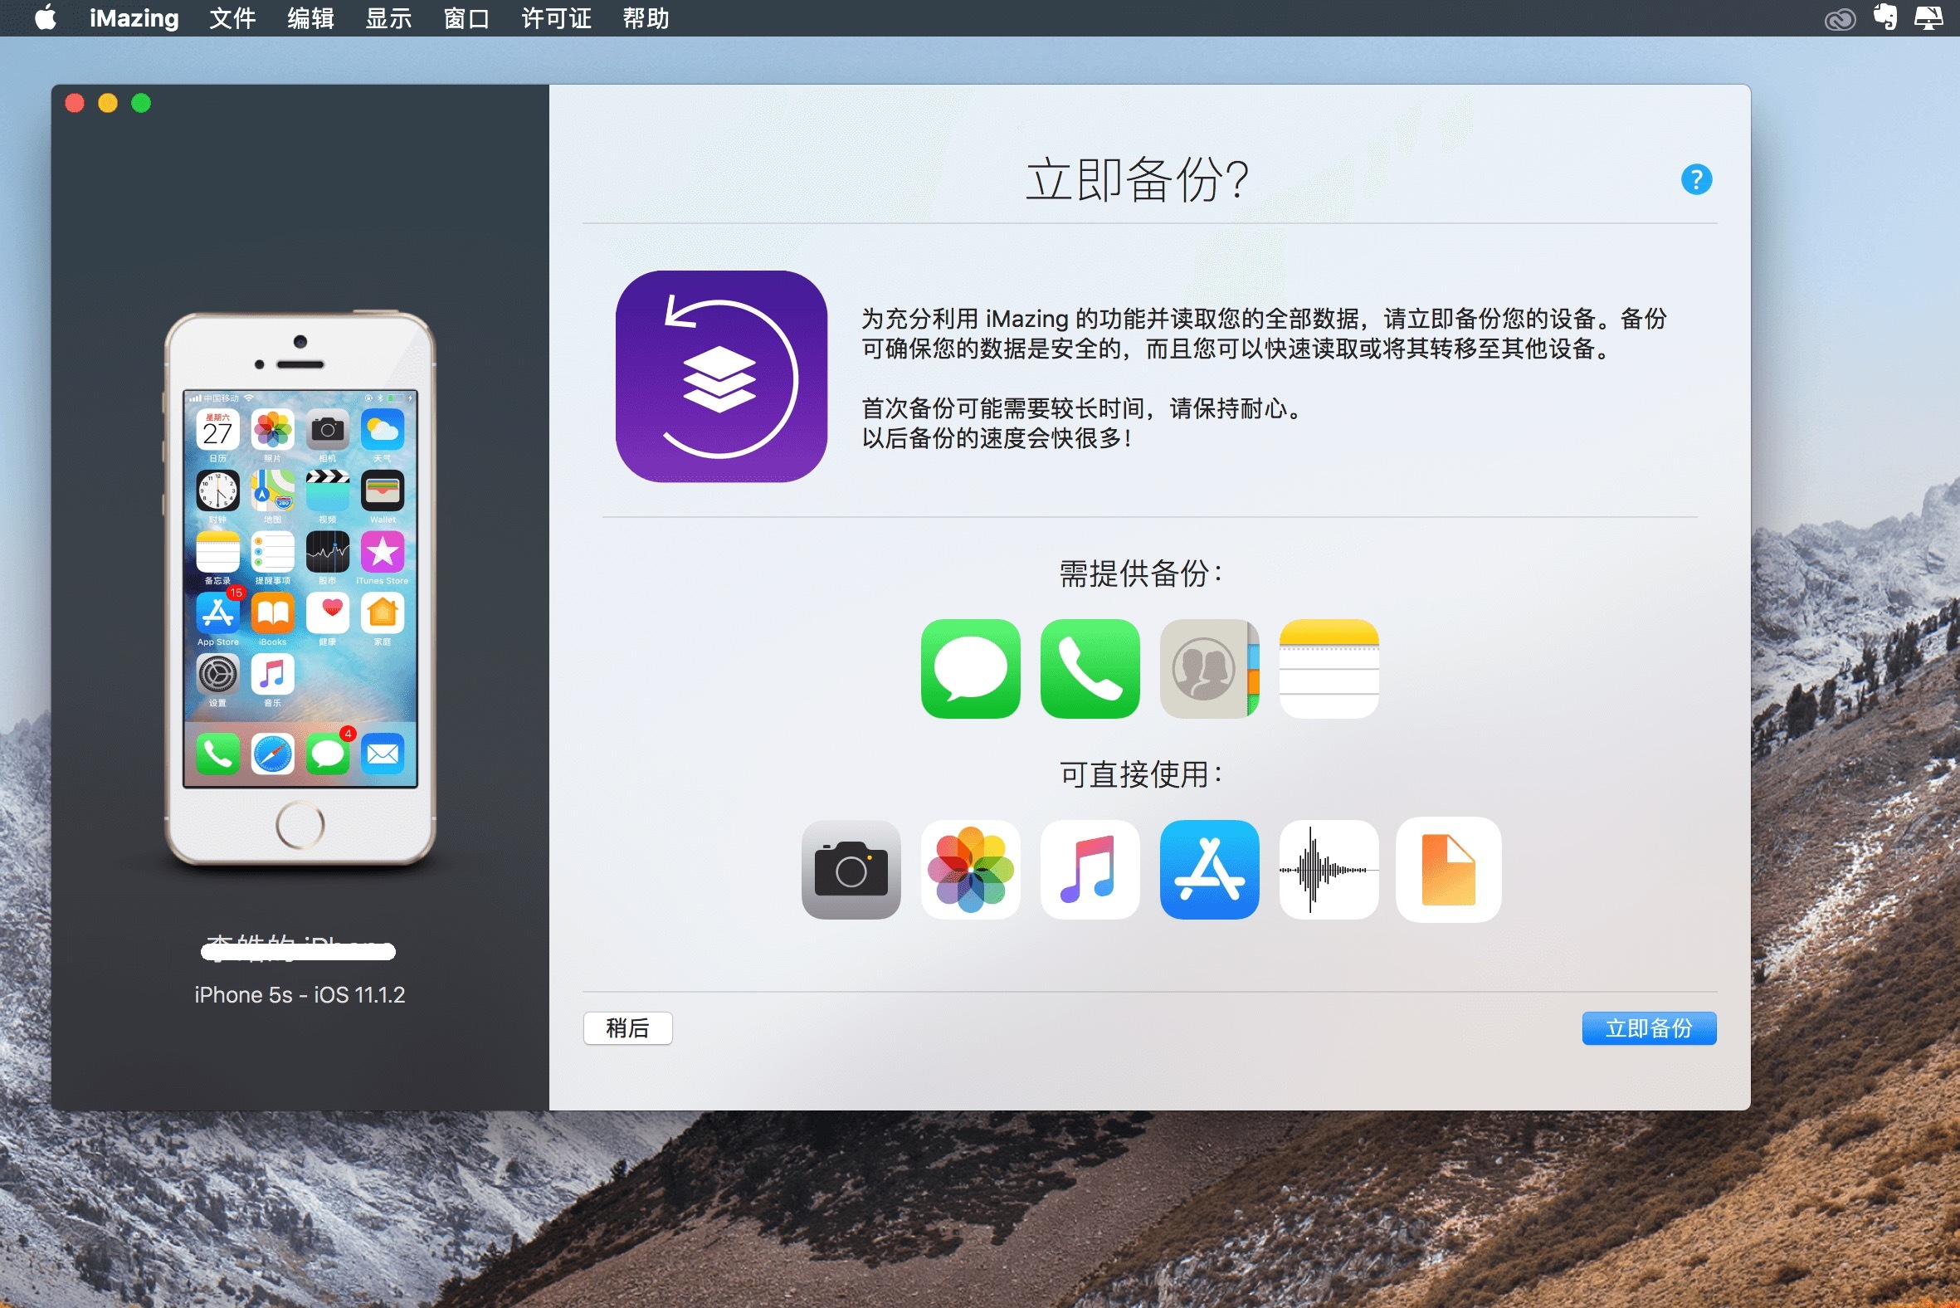Click the green Messages app icon
Viewport: 1960px width, 1308px height.
pyautogui.click(x=970, y=668)
